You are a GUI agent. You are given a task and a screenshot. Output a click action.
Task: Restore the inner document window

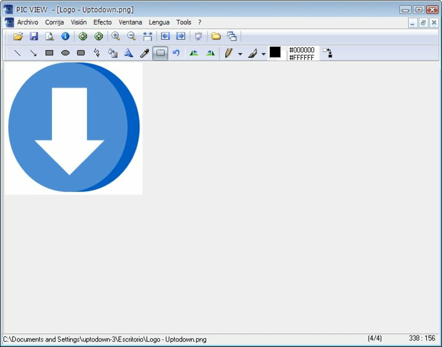(423, 23)
